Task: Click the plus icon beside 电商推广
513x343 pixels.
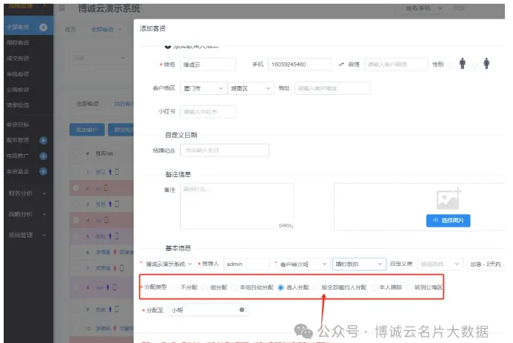Action: (x=43, y=156)
